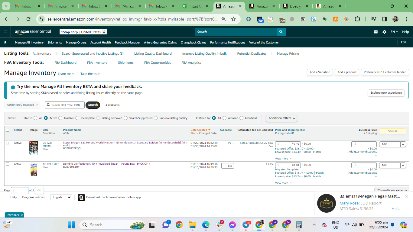Screen dimensions: 413x232
Task: Click the Search SKU, Title, ISBN field
Action: 65,105
